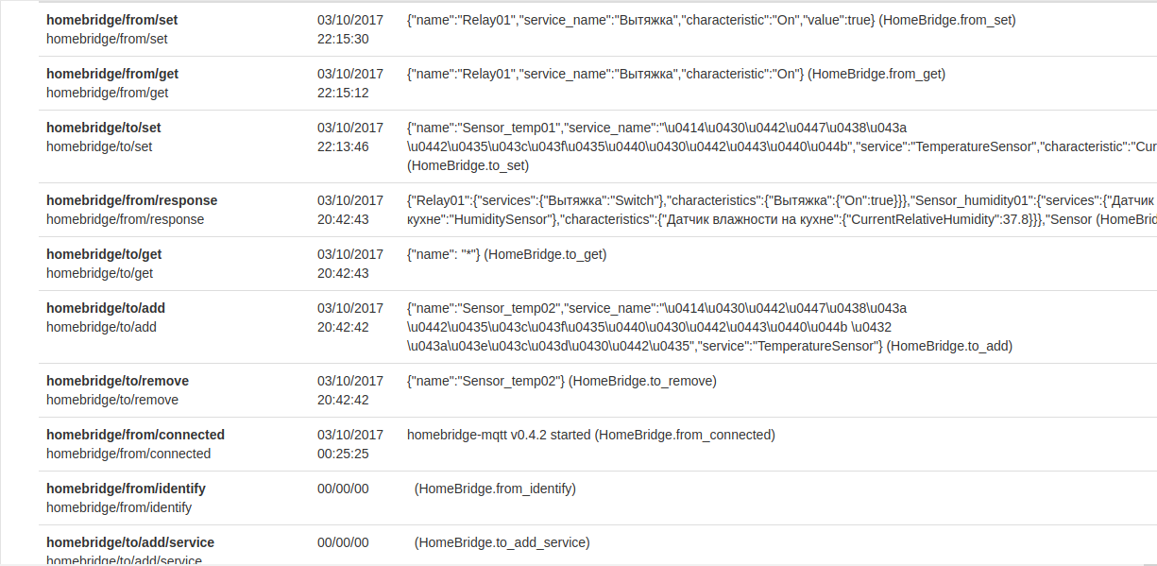1157x566 pixels.
Task: Open the bold homebridge/from/set title
Action: [111, 20]
